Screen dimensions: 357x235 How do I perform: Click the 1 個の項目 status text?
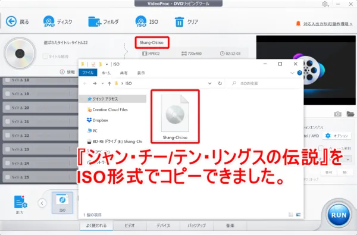click(x=92, y=215)
